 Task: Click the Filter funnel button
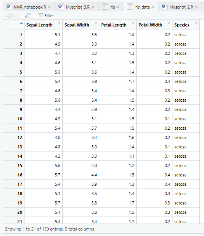[46, 16]
